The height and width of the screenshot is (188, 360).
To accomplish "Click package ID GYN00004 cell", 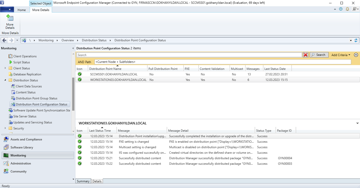I will tap(285, 158).
